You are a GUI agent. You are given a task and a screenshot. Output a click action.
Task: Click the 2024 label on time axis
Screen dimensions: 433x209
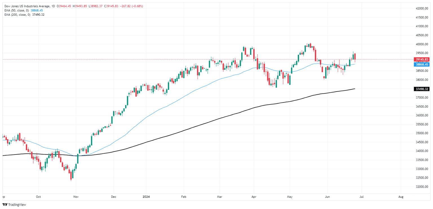click(146, 197)
